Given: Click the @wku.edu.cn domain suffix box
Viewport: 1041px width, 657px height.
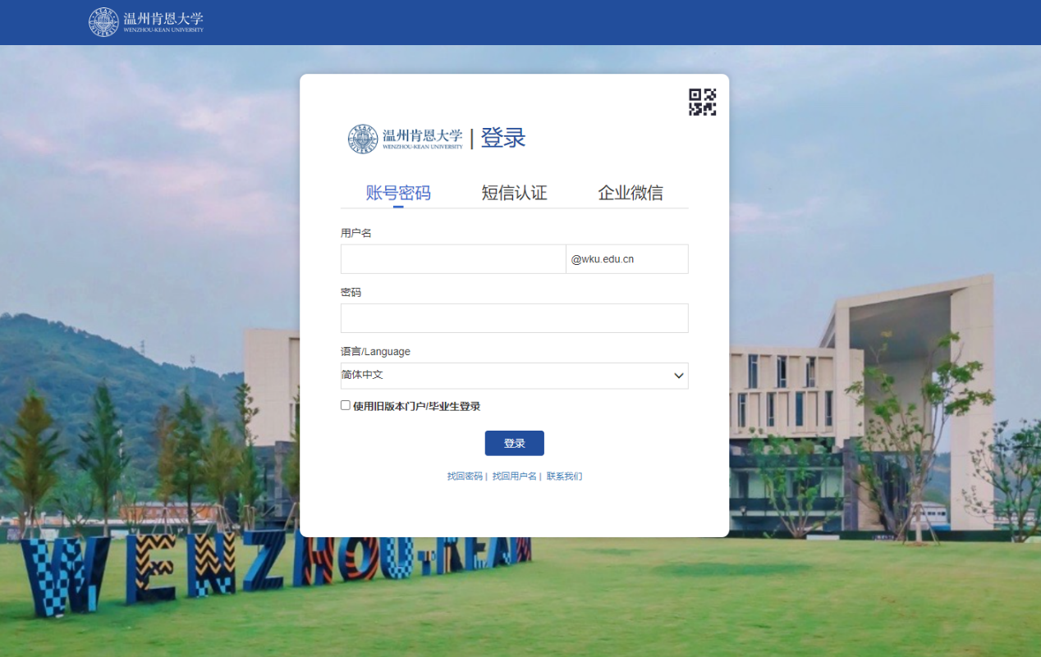Looking at the screenshot, I should point(626,259).
